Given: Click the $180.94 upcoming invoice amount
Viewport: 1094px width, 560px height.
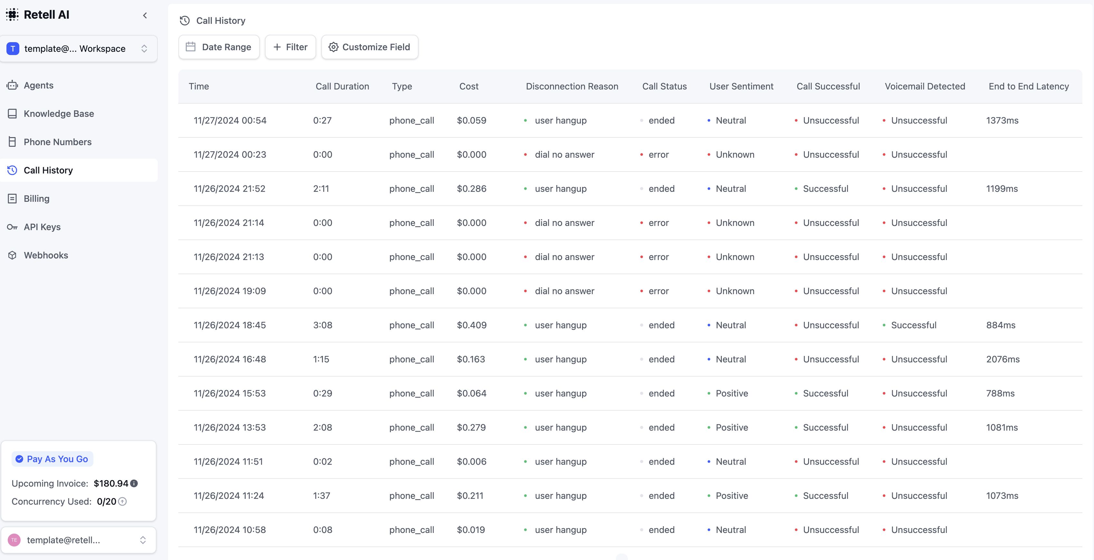Looking at the screenshot, I should (x=111, y=484).
